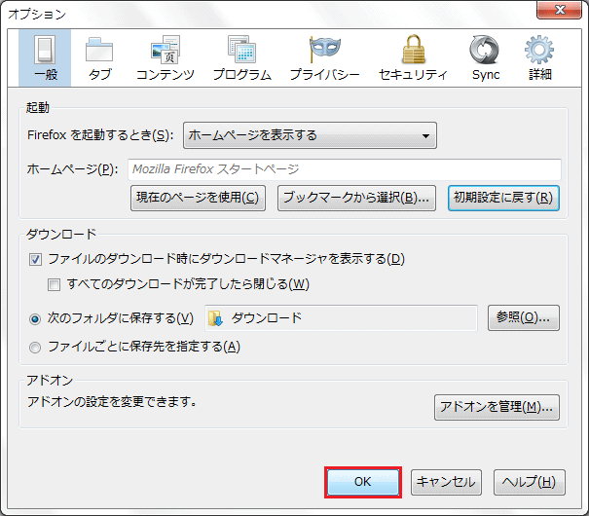This screenshot has height=516, width=589.
Task: Enable close when all downloads complete checkbox
Action: coord(55,285)
